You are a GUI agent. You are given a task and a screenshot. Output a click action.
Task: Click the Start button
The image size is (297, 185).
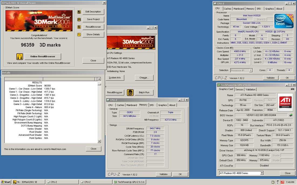click(x=6, y=182)
